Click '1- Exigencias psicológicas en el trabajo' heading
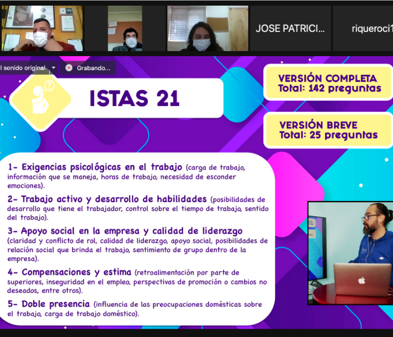The width and height of the screenshot is (393, 337). (95, 167)
